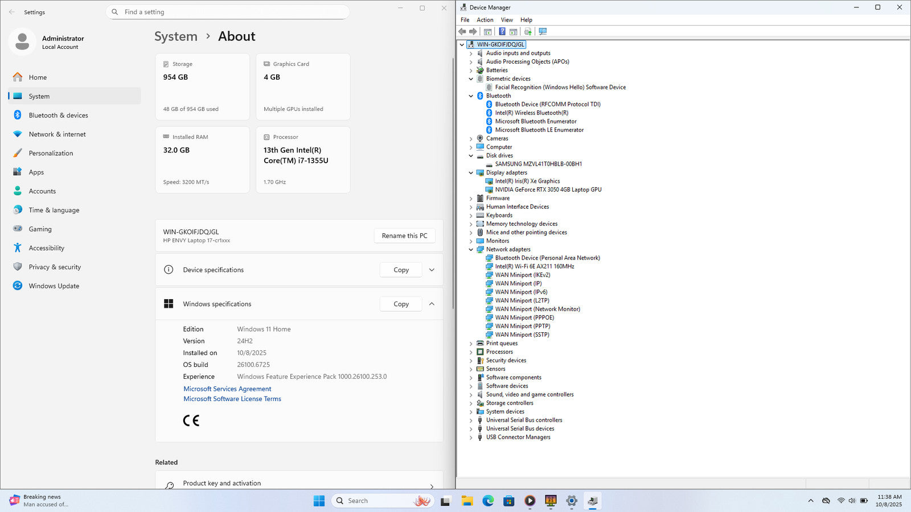Open the Action menu in Device Manager
Image resolution: width=911 pixels, height=512 pixels.
tap(485, 20)
